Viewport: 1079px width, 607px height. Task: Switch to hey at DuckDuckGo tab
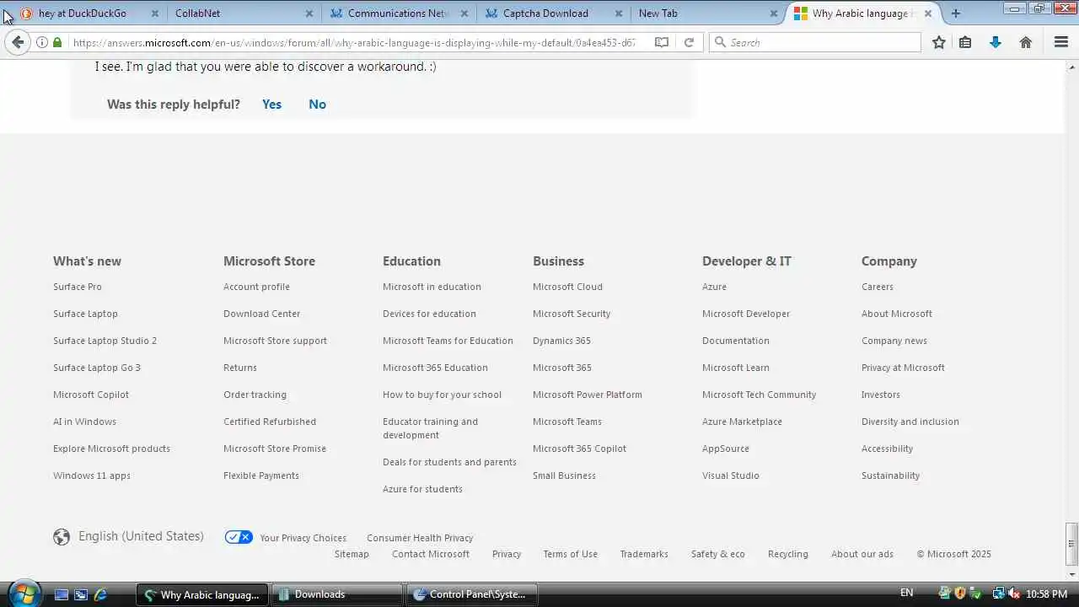(83, 13)
